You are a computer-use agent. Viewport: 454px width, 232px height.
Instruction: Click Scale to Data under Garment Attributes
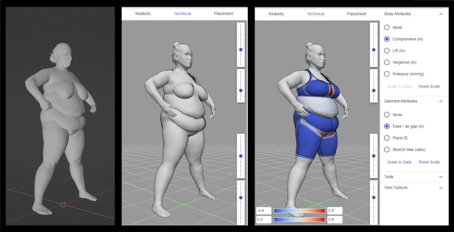399,162
